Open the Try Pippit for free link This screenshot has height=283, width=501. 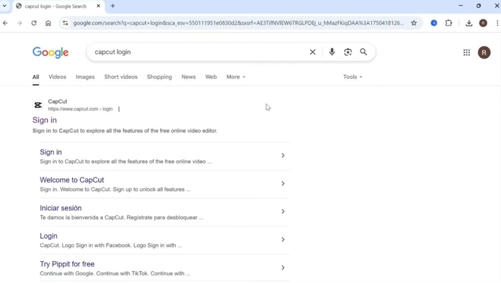tap(67, 264)
